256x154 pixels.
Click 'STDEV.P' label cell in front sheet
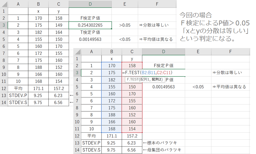[x=91, y=143]
